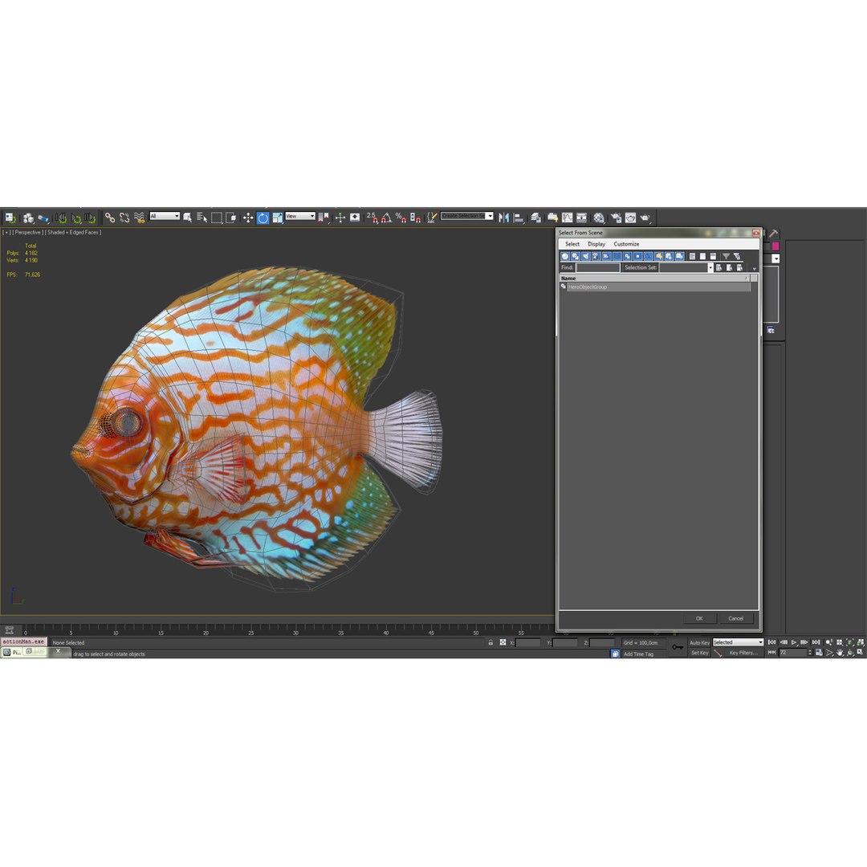Open the selection filter All dropdown
Screen dimensions: 867x867
pyautogui.click(x=165, y=216)
